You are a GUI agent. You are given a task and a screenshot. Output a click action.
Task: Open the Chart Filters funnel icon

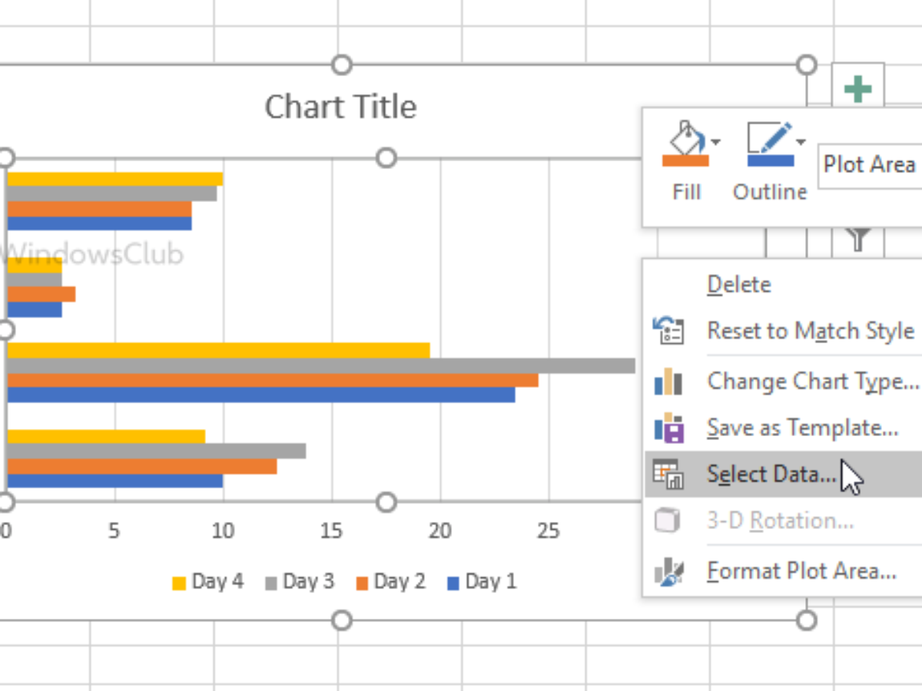click(858, 240)
